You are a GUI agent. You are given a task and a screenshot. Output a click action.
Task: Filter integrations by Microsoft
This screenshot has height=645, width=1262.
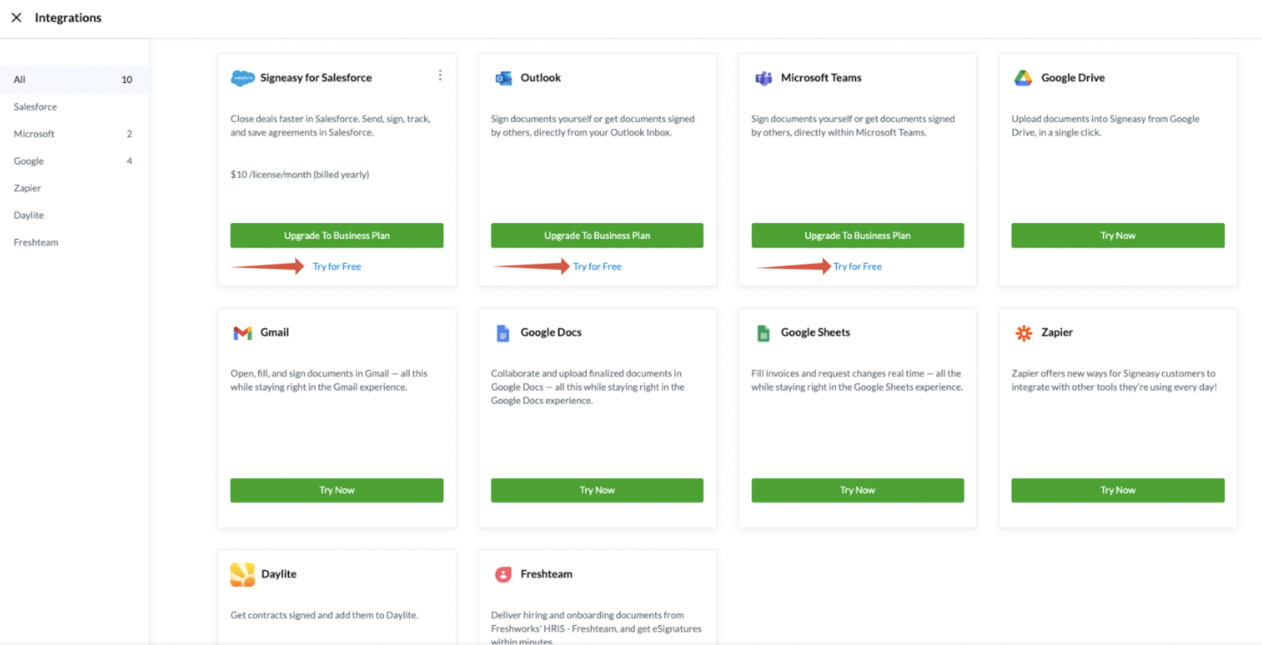tap(74, 134)
